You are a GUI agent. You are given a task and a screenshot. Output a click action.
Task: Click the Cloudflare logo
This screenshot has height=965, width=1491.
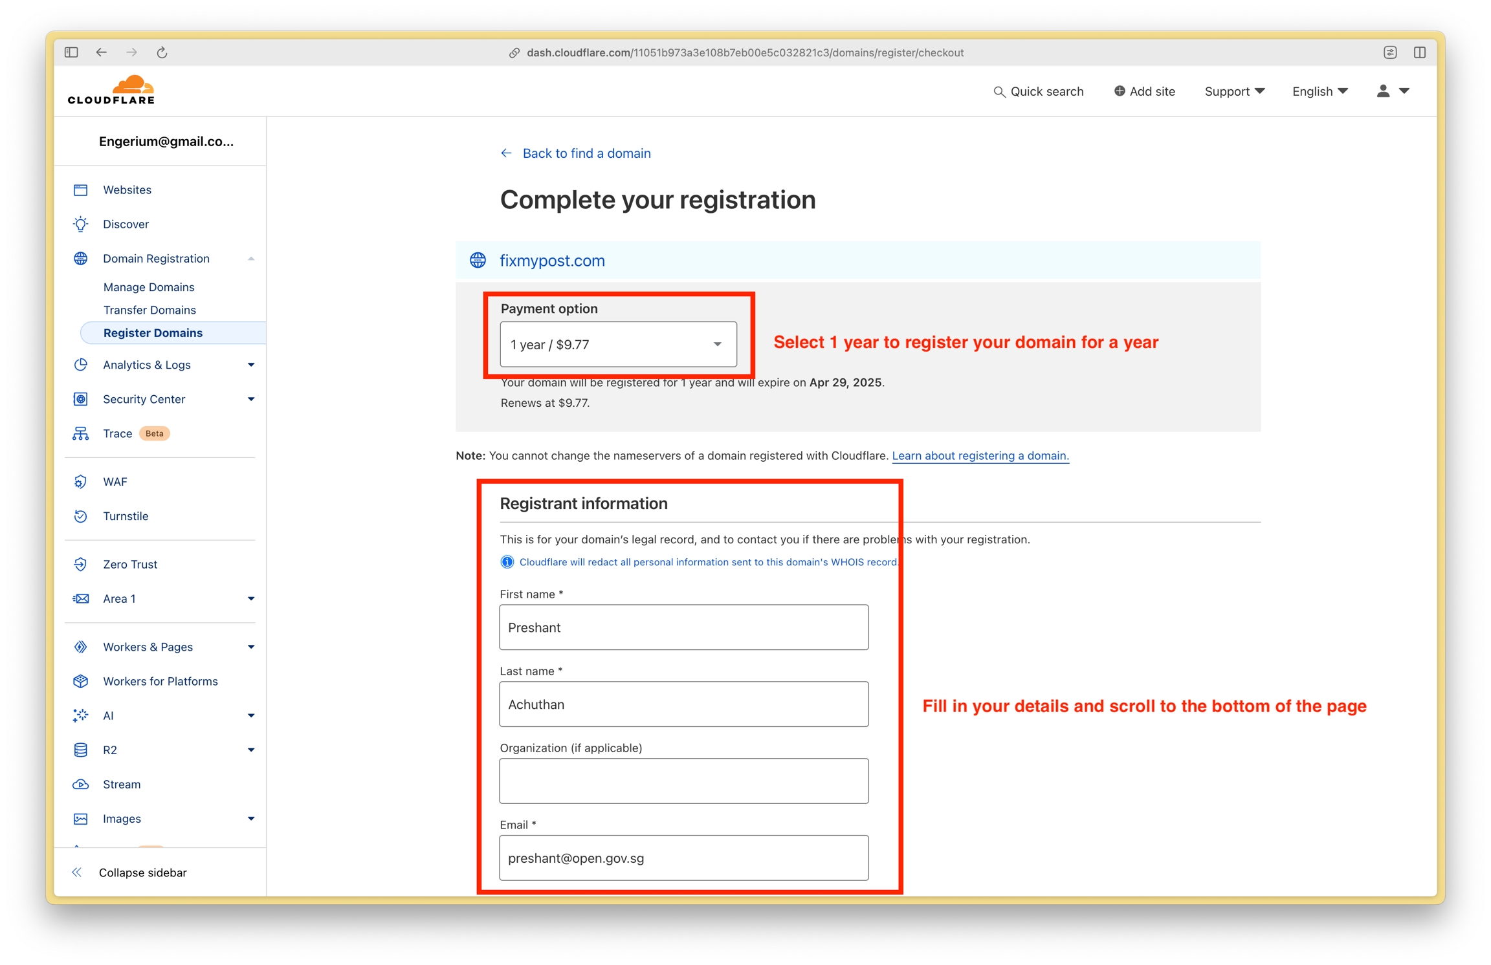(x=111, y=90)
